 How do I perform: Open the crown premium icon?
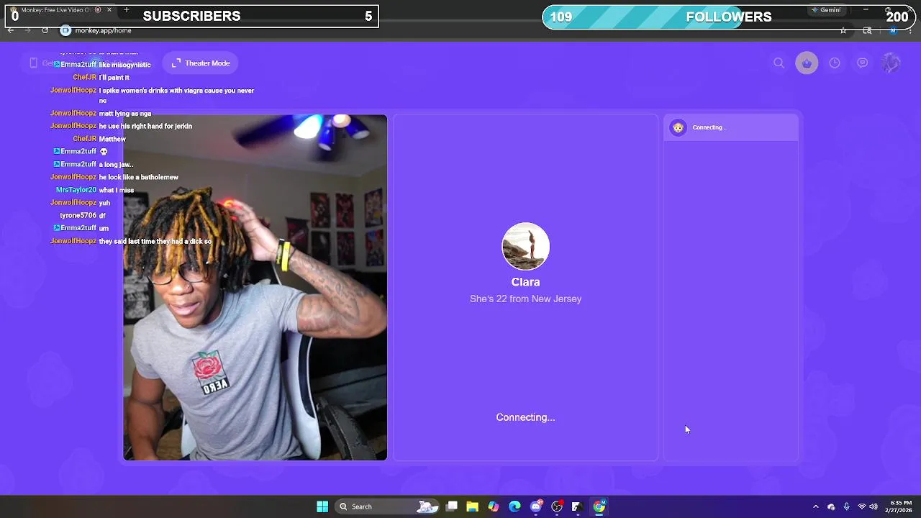click(x=807, y=63)
